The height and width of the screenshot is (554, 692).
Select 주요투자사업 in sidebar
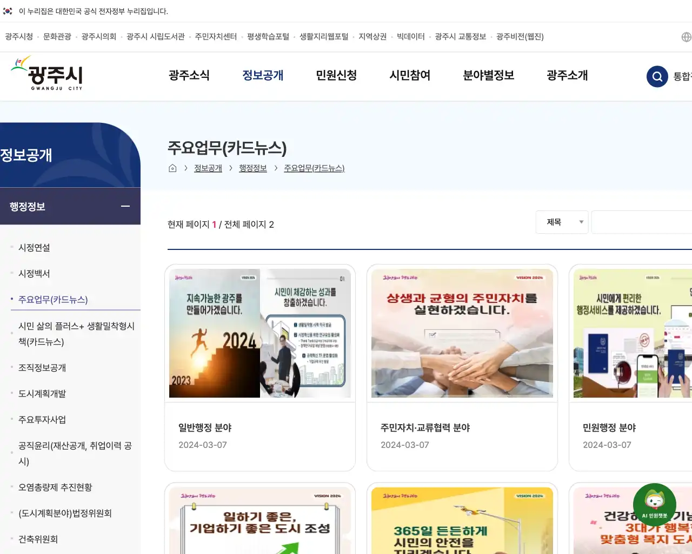pos(42,419)
